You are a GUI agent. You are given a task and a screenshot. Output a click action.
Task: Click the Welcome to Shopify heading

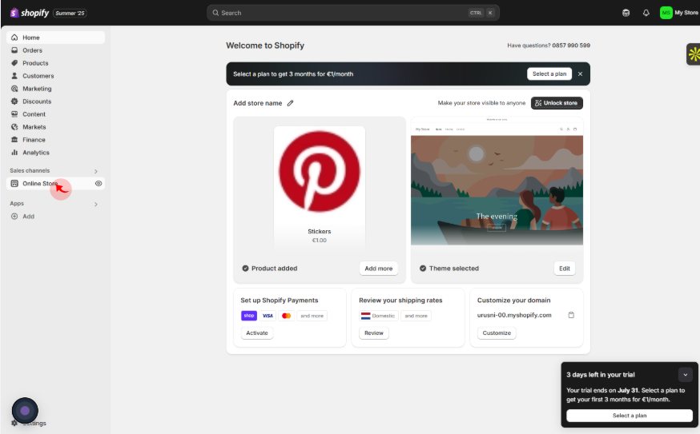point(265,46)
